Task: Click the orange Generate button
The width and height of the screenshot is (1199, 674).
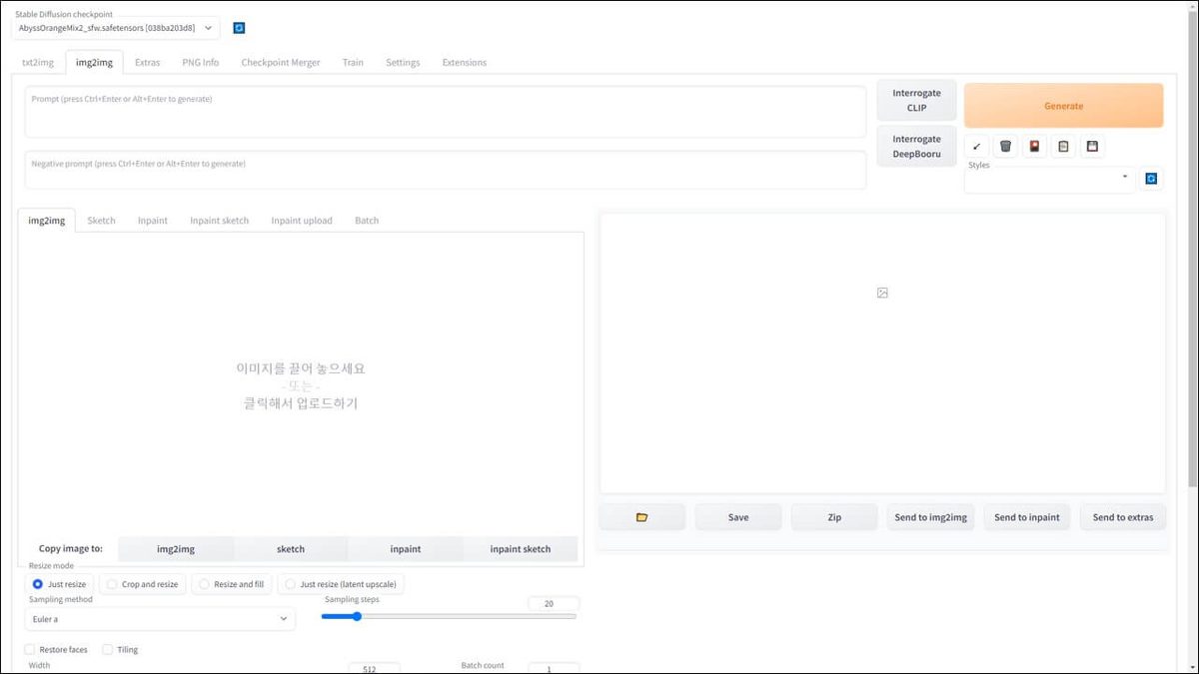Action: click(1064, 106)
